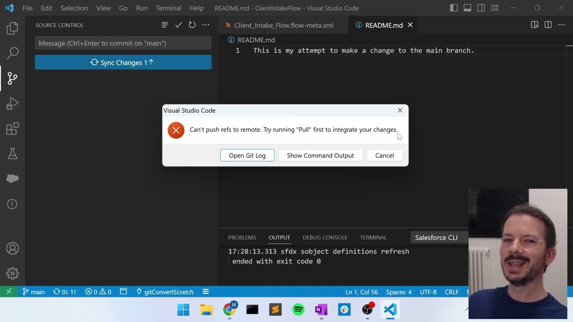Open the Search view in activity bar
573x322 pixels.
click(x=13, y=53)
